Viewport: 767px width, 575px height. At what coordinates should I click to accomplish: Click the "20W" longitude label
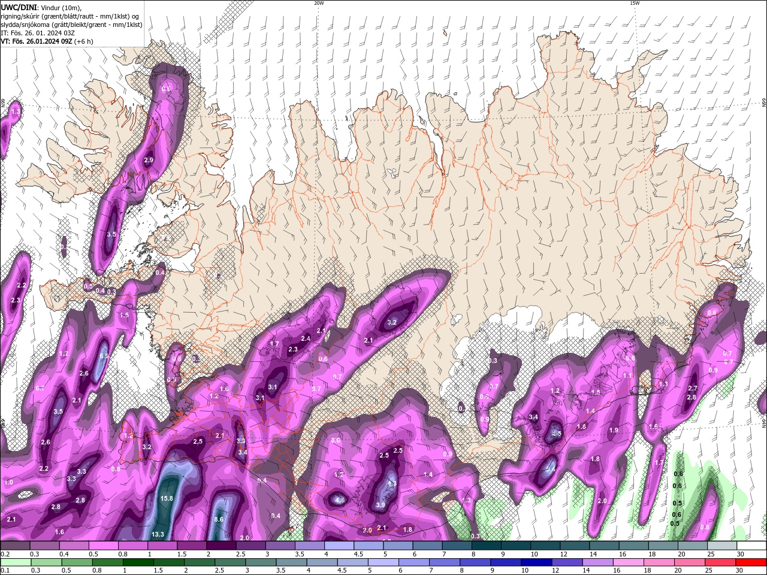point(319,3)
